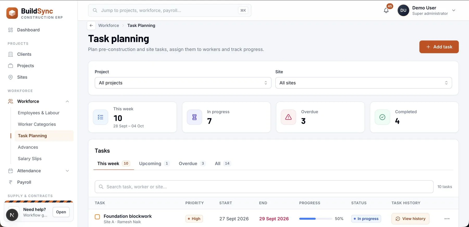
Task: Click the This week checklist icon
Action: [101, 117]
